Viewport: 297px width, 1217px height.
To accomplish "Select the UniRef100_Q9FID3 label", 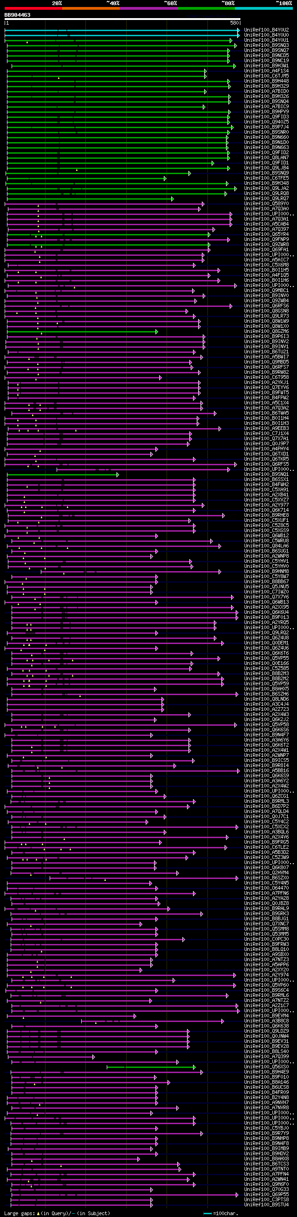I will [266, 117].
